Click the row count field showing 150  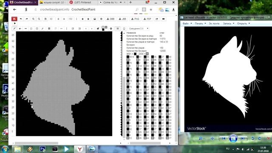coord(71,19)
